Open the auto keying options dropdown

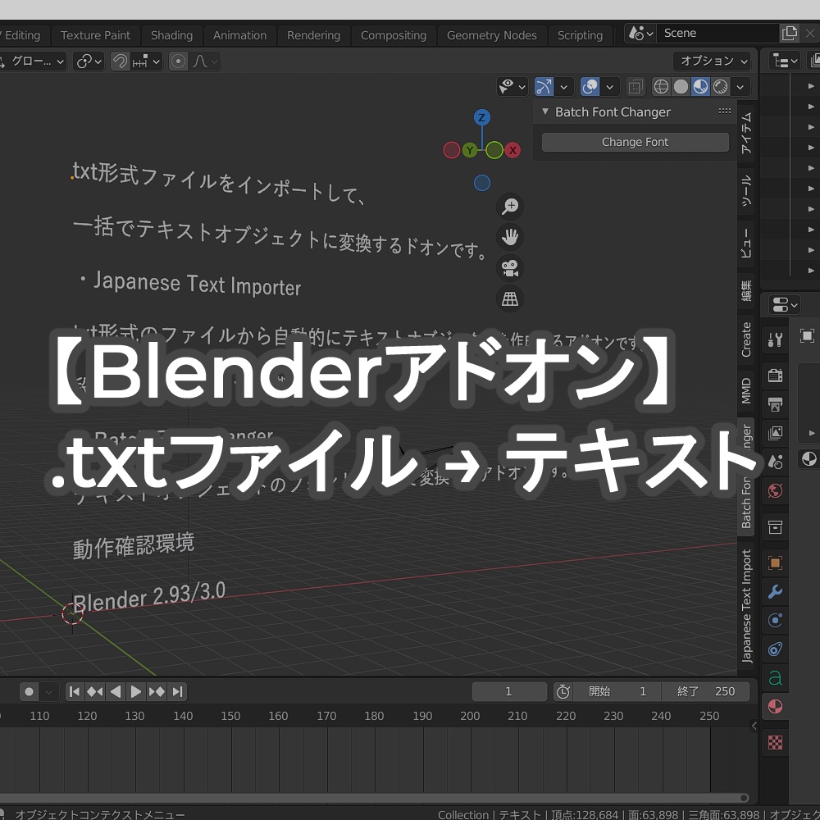click(x=48, y=692)
